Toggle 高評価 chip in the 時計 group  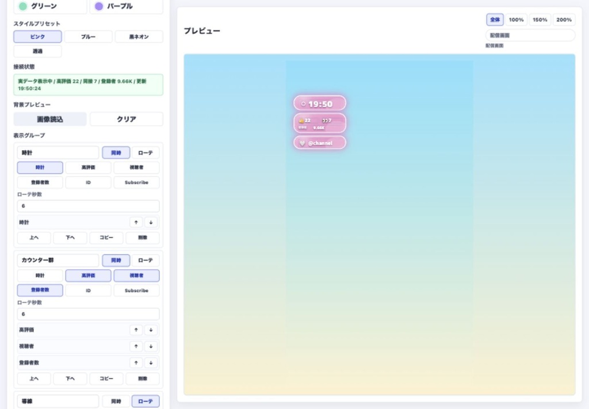click(88, 167)
